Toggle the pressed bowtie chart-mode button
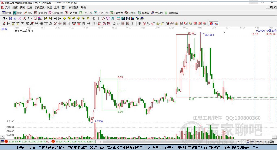This screenshot has width=277, height=150. click(10, 18)
